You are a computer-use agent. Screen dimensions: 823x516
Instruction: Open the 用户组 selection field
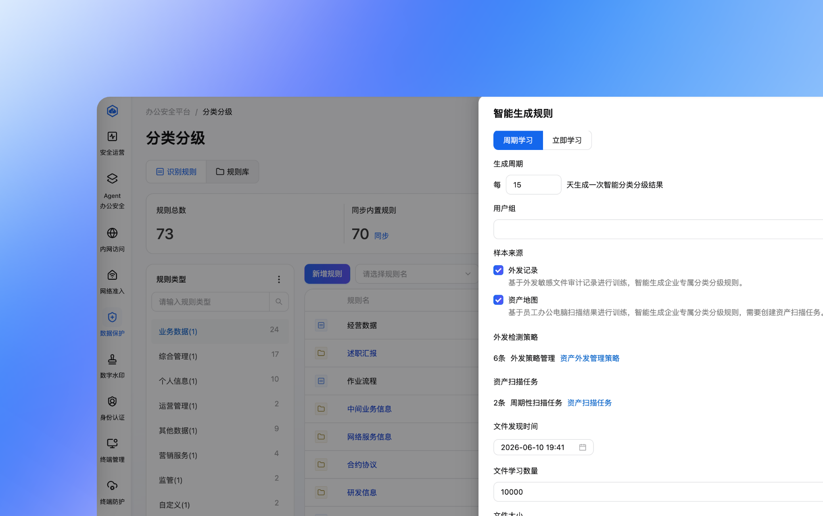pos(658,229)
